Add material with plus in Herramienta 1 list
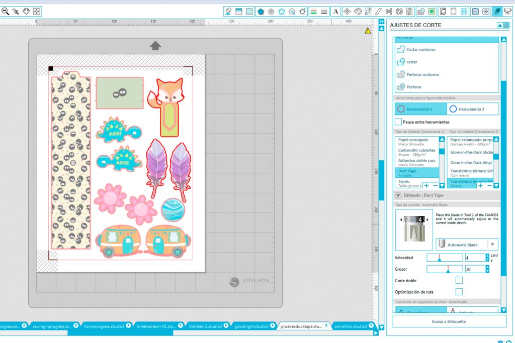Image resolution: width=515 pixels, height=343 pixels. pyautogui.click(x=426, y=186)
